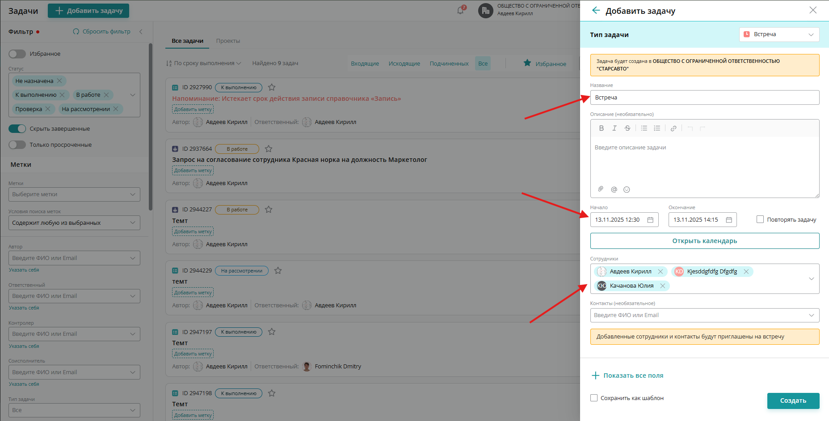The height and width of the screenshot is (421, 829).
Task: Open the Тип задачи dropdown showing Встреча
Action: point(779,34)
